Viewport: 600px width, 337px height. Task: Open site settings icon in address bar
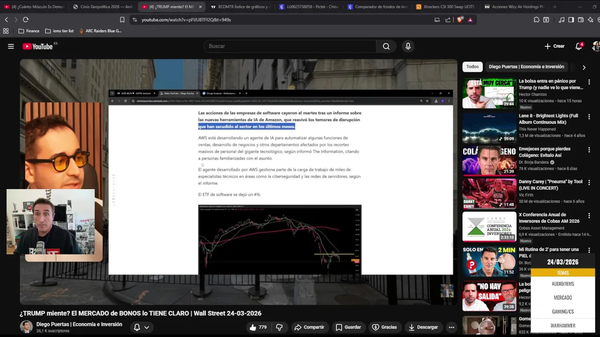pyautogui.click(x=135, y=20)
